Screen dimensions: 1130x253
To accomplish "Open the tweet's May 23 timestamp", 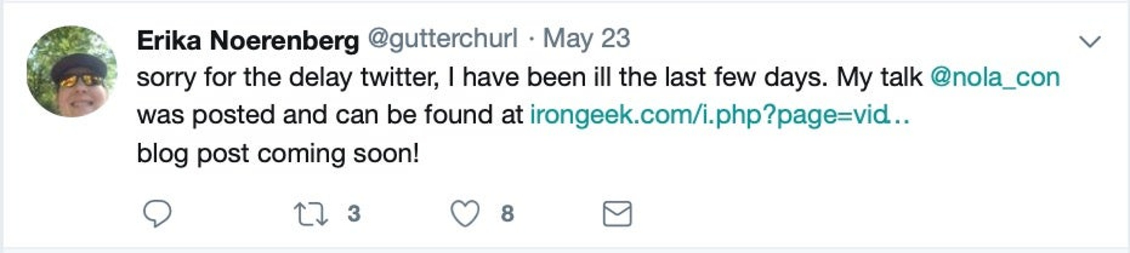I will (586, 39).
